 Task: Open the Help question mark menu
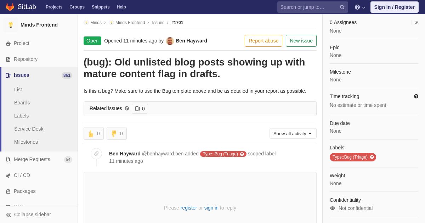tap(360, 7)
